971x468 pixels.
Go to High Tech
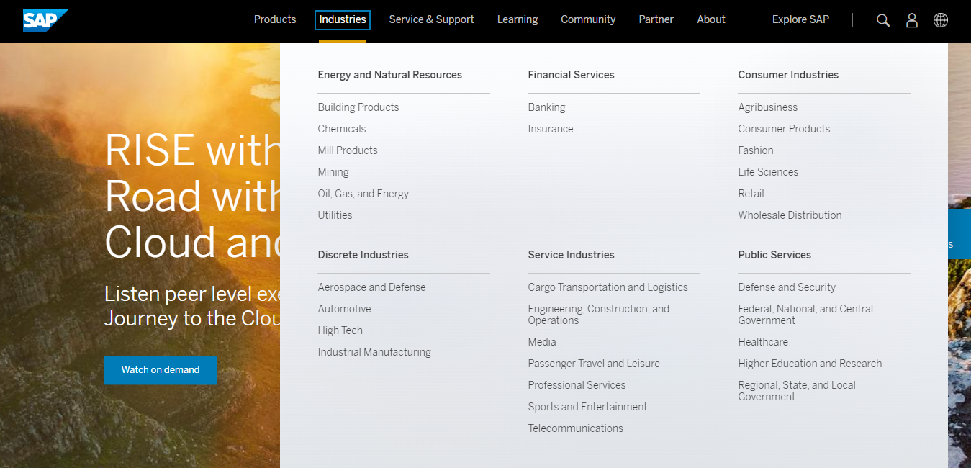(340, 330)
